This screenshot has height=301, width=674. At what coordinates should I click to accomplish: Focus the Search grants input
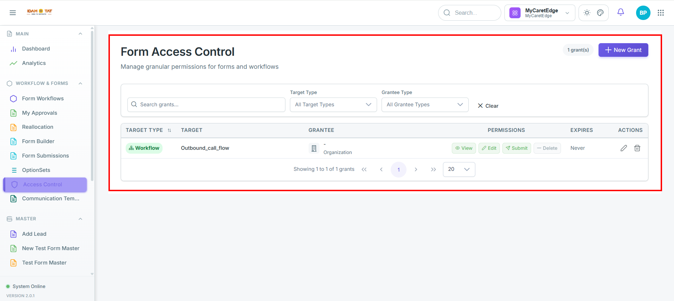[x=206, y=105]
